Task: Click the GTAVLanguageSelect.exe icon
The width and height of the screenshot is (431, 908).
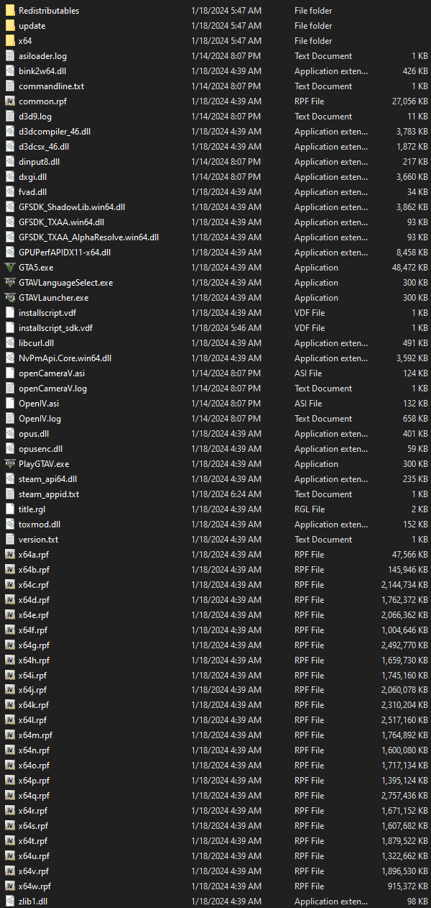Action: [x=10, y=283]
